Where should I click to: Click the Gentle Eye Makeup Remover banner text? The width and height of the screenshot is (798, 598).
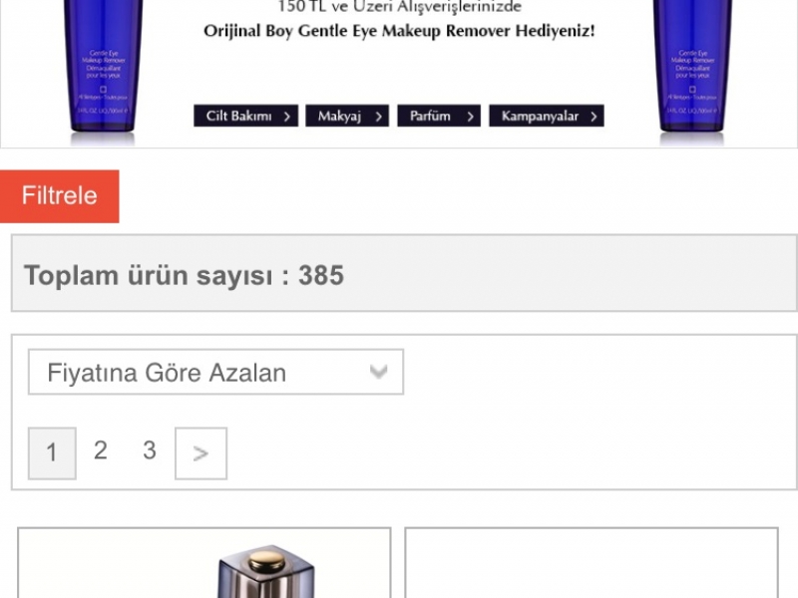tap(400, 31)
